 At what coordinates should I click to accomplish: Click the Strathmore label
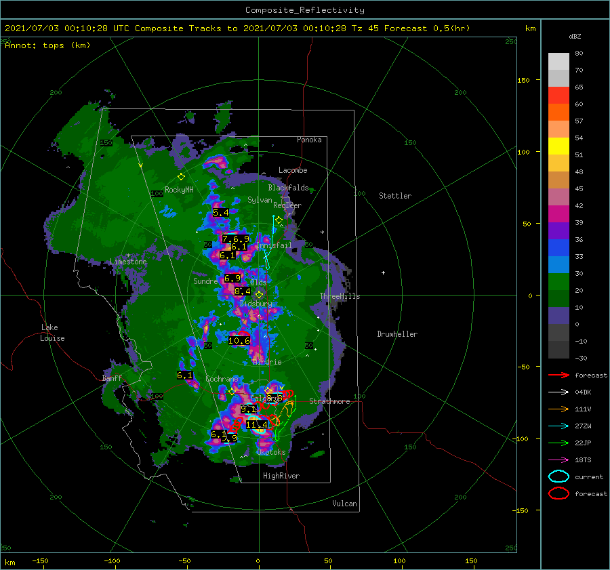pyautogui.click(x=329, y=401)
